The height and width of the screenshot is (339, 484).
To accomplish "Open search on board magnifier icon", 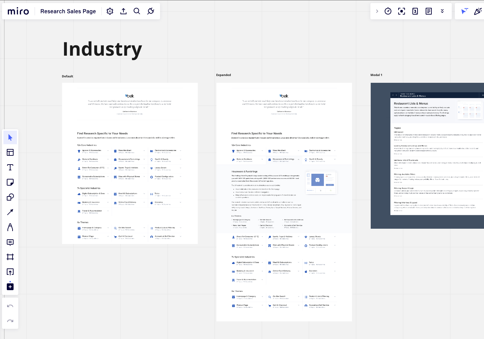I will (137, 11).
